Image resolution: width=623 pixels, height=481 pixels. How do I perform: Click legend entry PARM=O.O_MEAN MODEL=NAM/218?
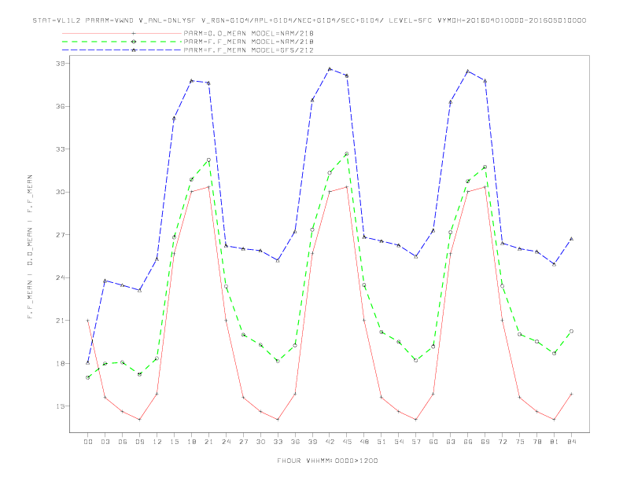[249, 33]
